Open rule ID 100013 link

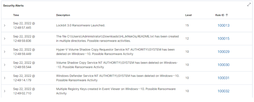pyautogui.click(x=223, y=25)
